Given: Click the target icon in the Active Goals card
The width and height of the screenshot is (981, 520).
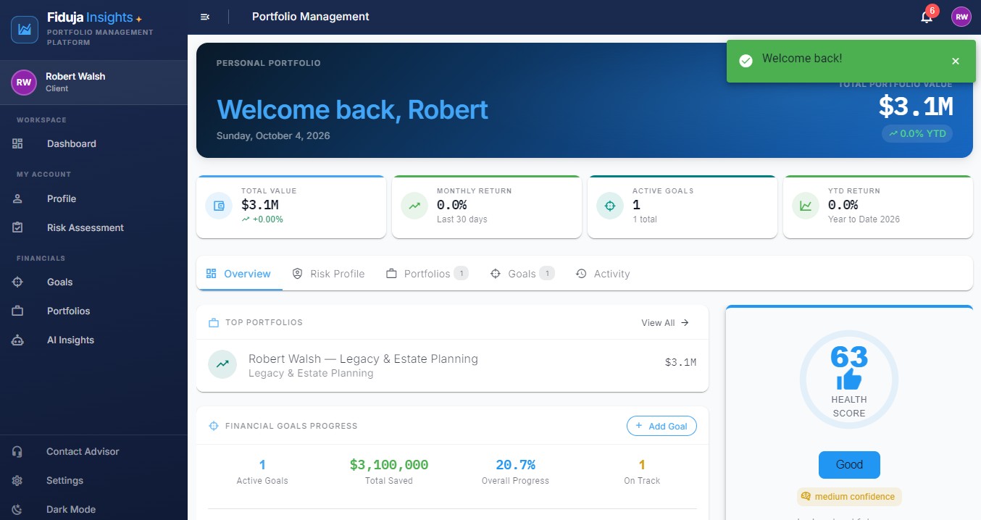Looking at the screenshot, I should click(x=610, y=206).
